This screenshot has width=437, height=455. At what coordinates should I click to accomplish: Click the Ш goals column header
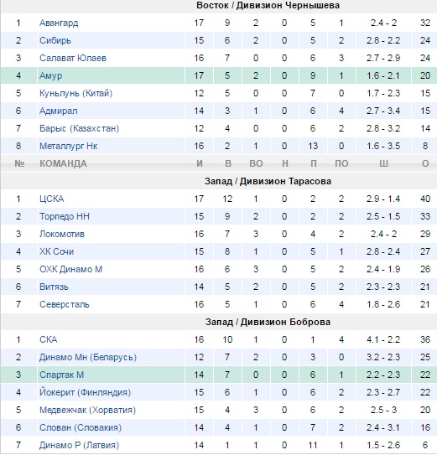(x=383, y=163)
